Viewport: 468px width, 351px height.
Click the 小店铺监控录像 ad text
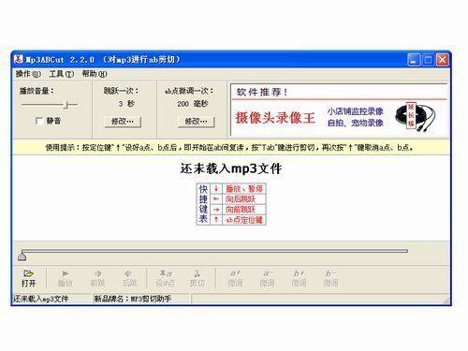coord(355,111)
